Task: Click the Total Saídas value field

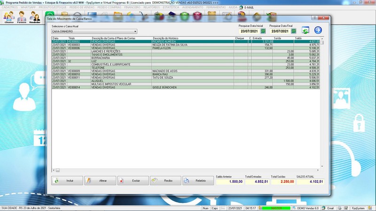Action: (283, 181)
